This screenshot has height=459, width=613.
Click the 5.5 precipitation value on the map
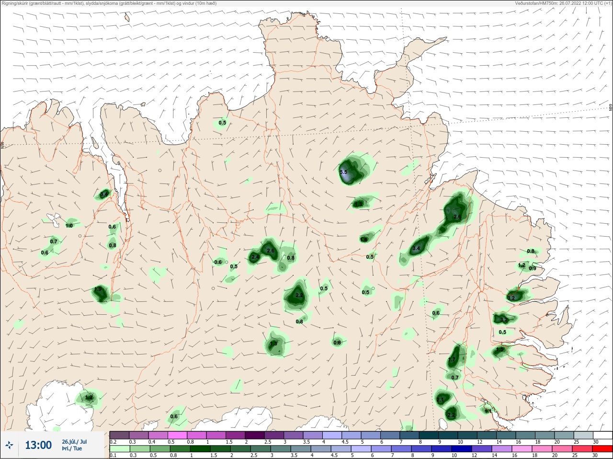point(343,172)
